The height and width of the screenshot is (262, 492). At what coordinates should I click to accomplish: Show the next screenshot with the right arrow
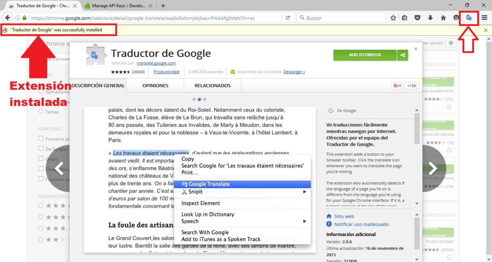click(x=433, y=168)
